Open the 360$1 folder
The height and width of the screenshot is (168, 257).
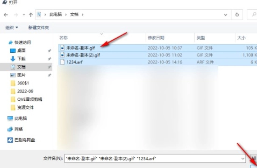coord(23,83)
